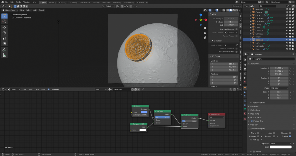Open the Render menu
Screen dimensions: 296x156
click(x=18, y=2)
